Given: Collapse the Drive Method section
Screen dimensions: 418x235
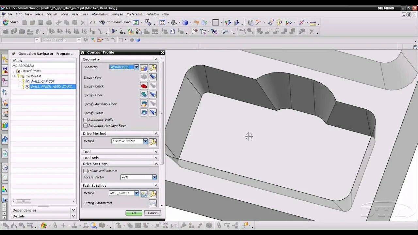Looking at the screenshot, I should (x=156, y=133).
